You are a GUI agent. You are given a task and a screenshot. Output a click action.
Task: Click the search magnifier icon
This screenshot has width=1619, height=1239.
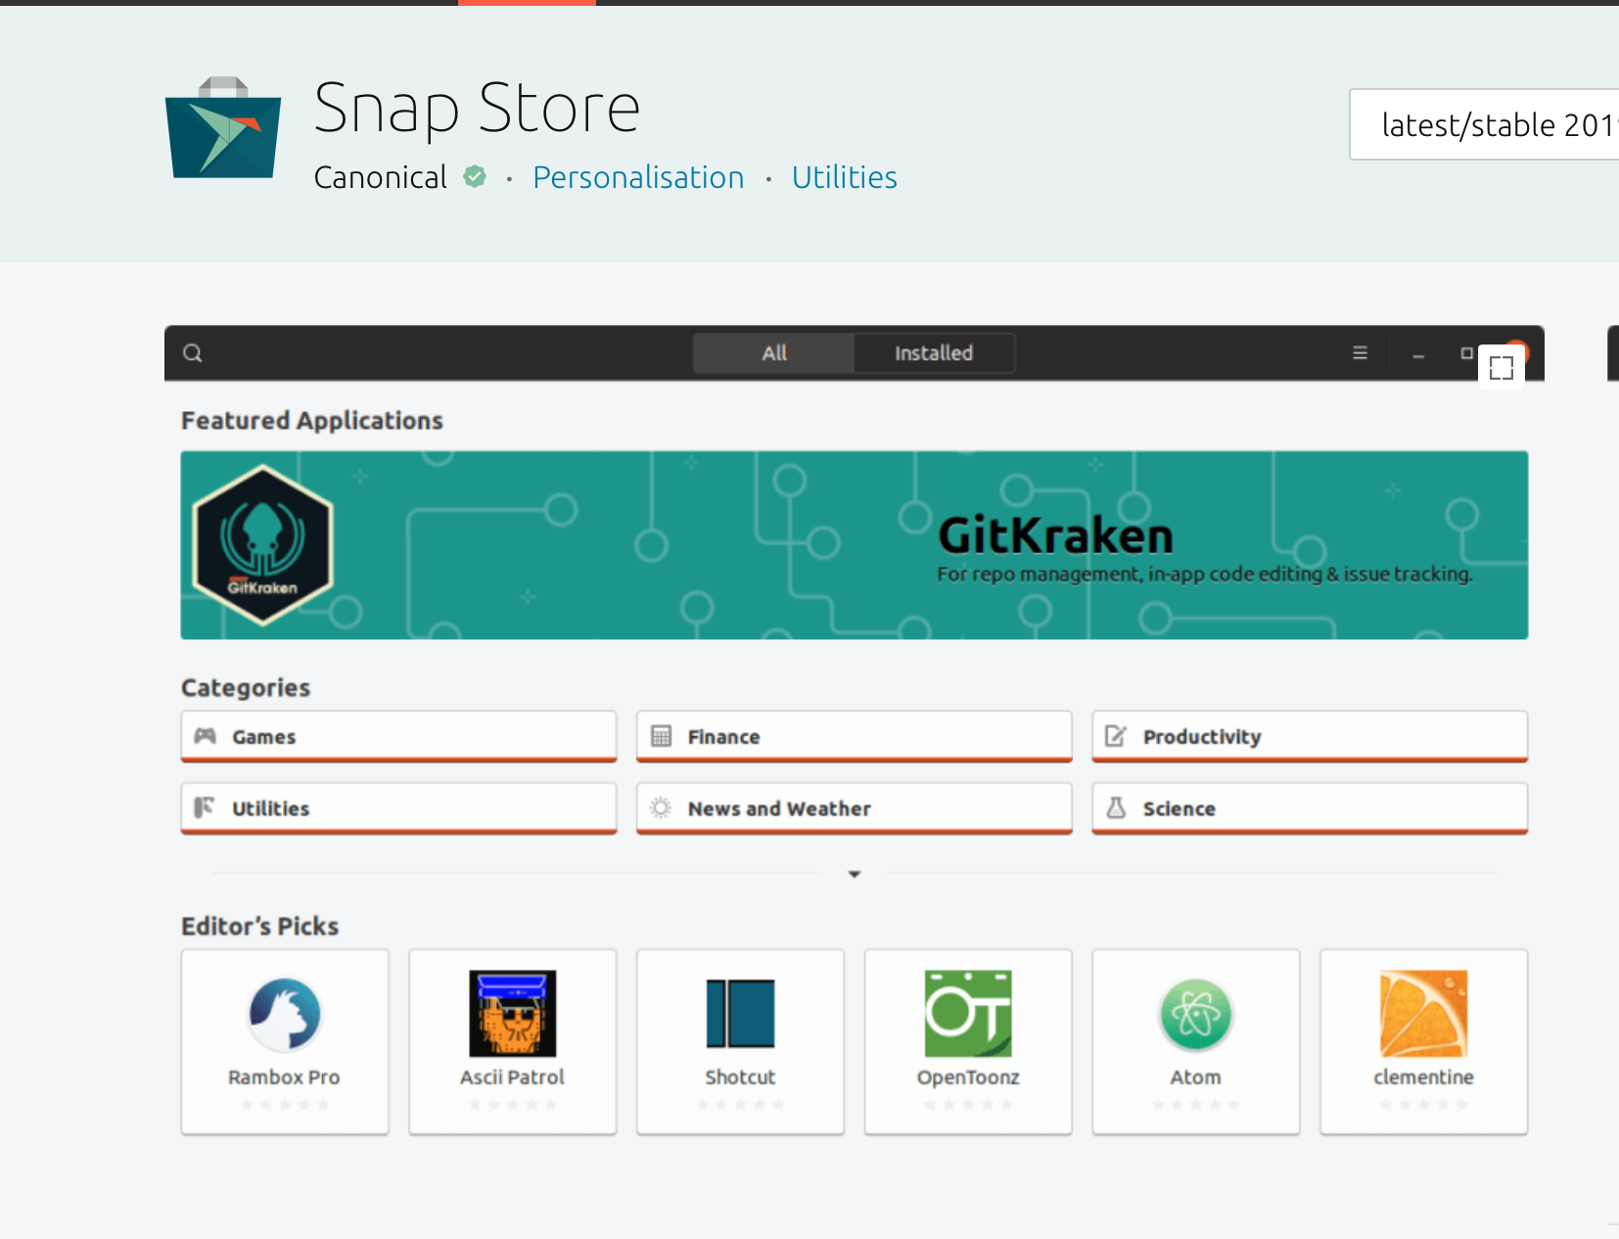click(192, 352)
